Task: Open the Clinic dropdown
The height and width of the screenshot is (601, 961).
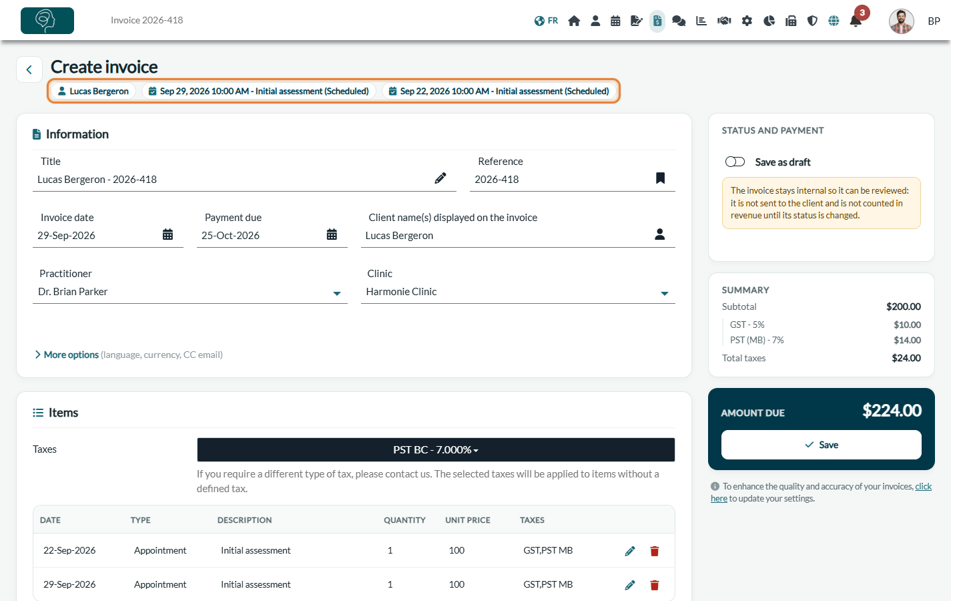Action: pyautogui.click(x=518, y=292)
